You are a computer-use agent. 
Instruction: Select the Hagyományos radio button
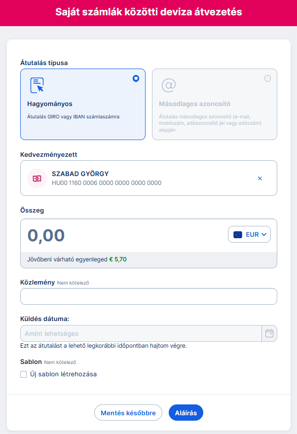136,78
